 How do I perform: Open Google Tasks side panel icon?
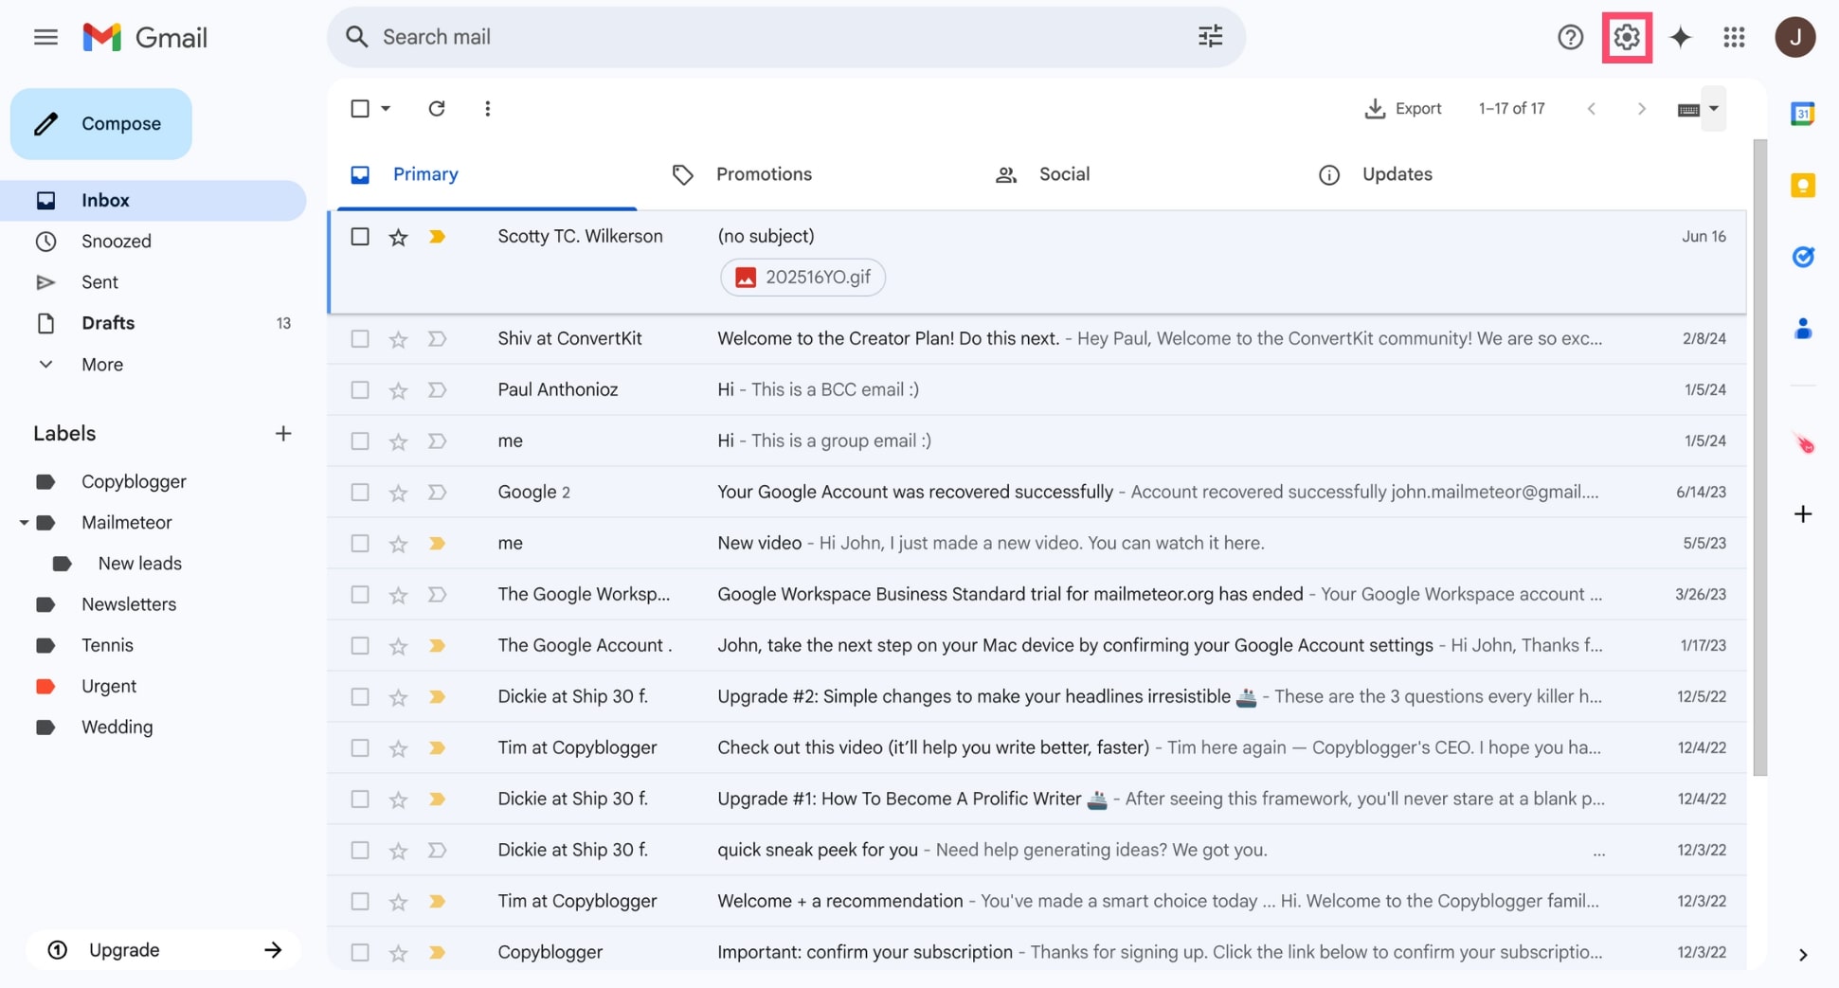(1802, 257)
